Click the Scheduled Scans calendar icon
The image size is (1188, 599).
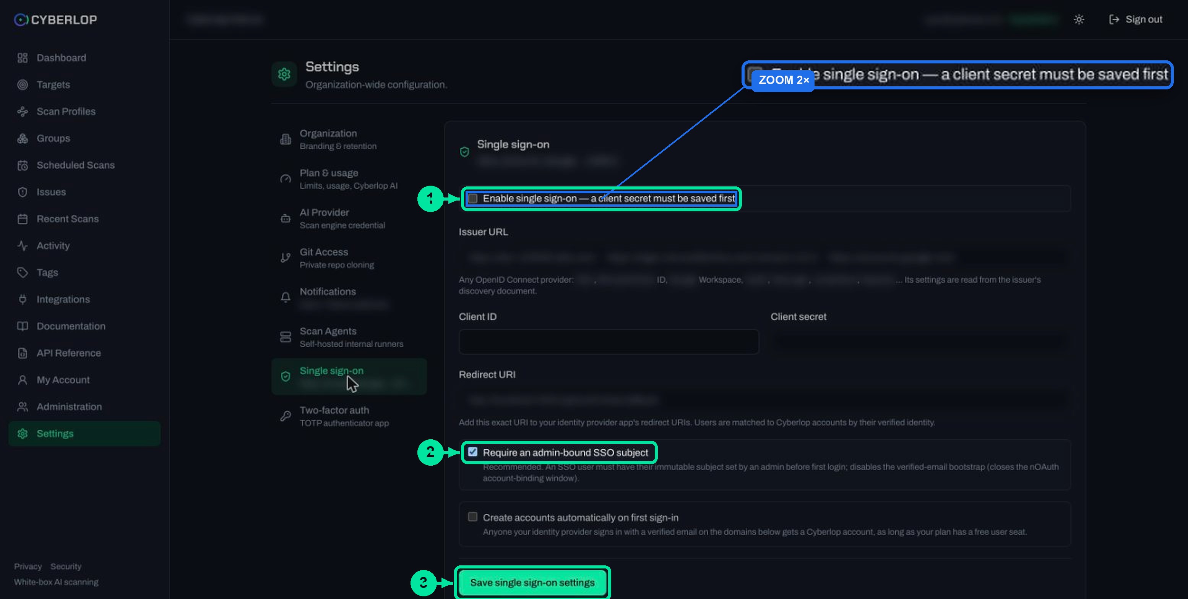tap(22, 165)
